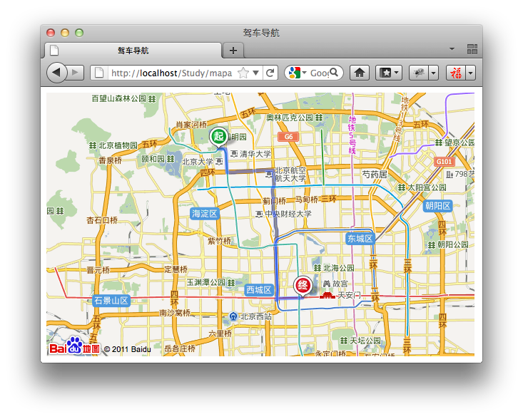
Task: Click the © 2011 Baidu copyright text
Action: click(128, 349)
